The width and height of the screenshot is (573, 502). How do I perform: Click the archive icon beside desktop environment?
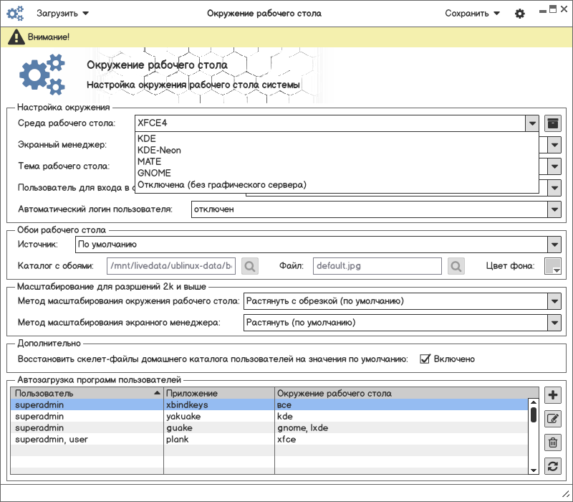click(552, 123)
